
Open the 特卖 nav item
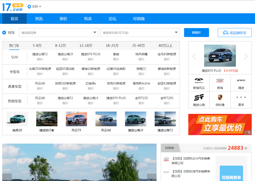(88, 19)
